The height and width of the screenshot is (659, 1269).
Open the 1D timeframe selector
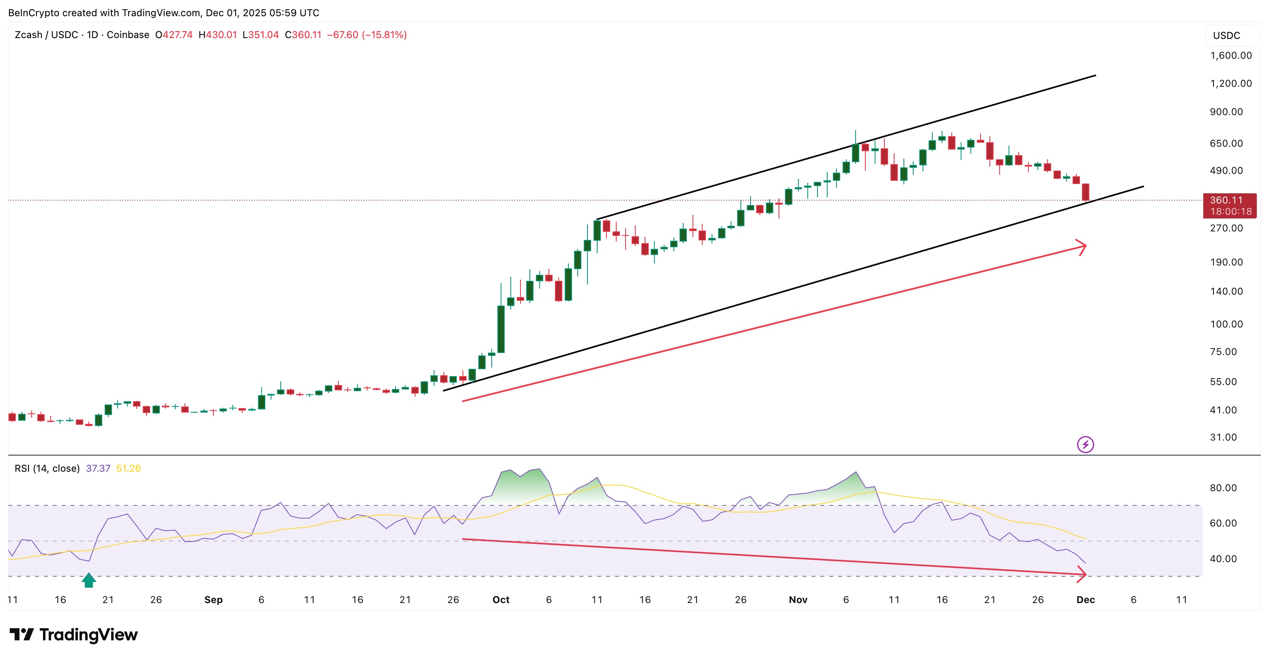(92, 35)
